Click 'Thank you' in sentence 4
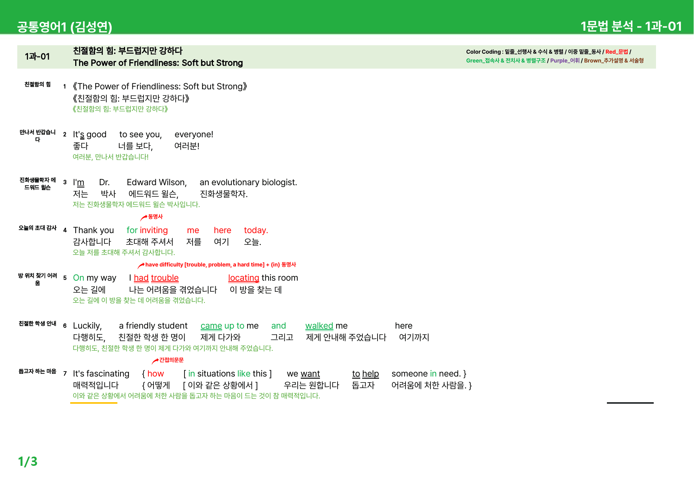 94,230
